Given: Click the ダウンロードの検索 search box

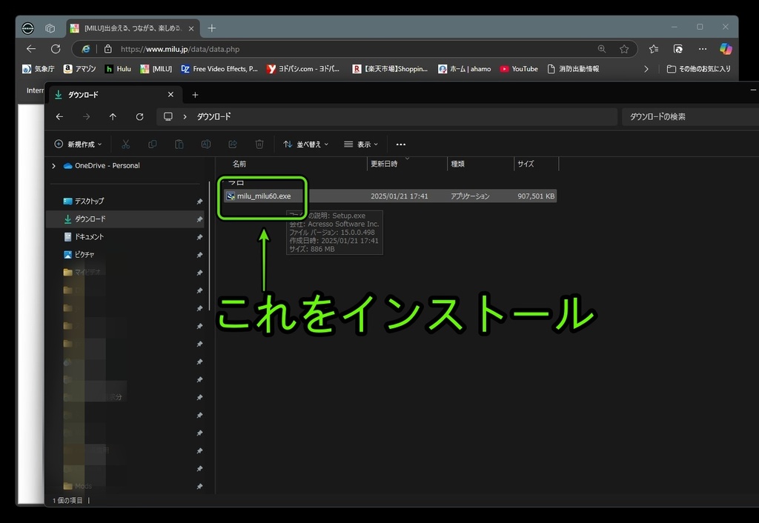Looking at the screenshot, I should click(x=690, y=116).
